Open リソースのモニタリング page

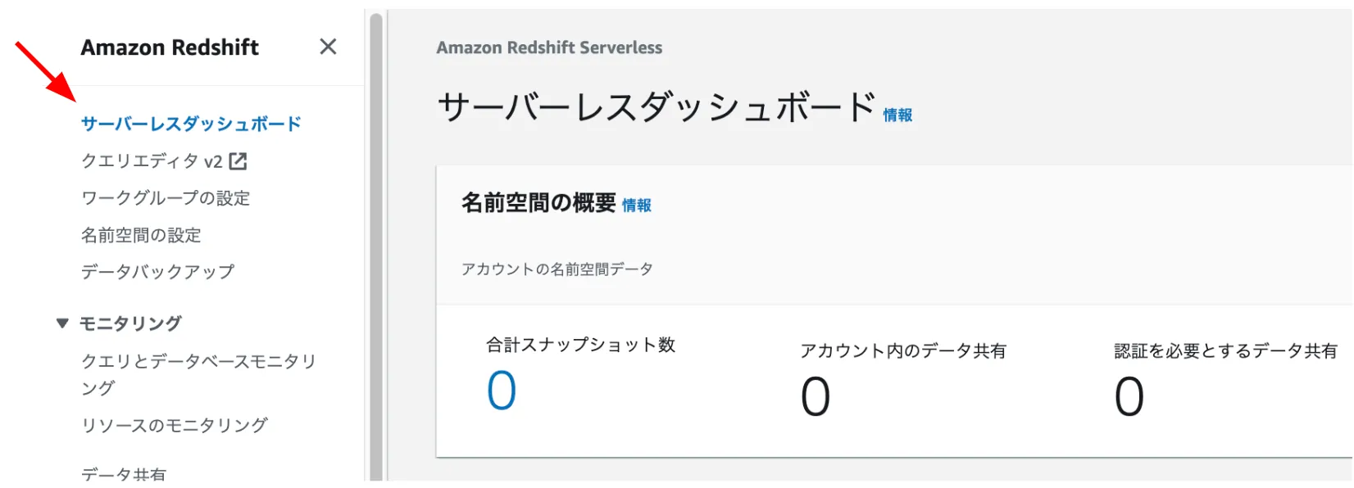coord(175,425)
